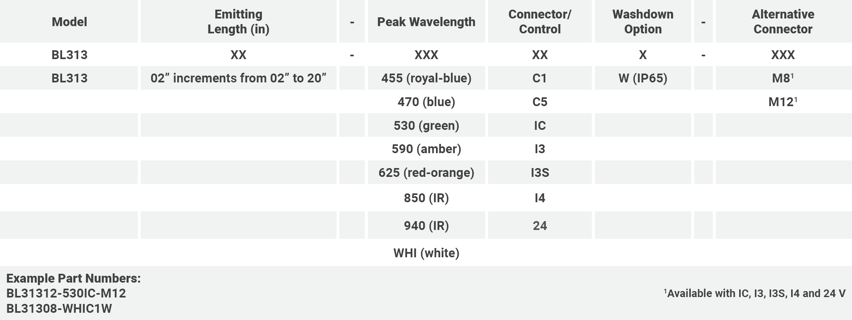Click the 02” increments emitting length cell
This screenshot has width=852, height=320.
pos(238,78)
